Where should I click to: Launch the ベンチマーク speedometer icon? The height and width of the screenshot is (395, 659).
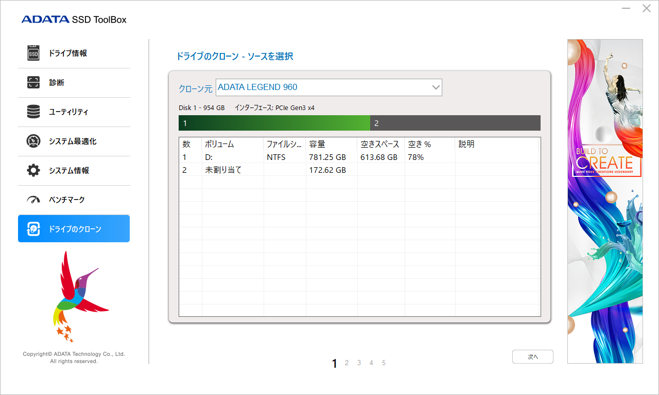(33, 200)
